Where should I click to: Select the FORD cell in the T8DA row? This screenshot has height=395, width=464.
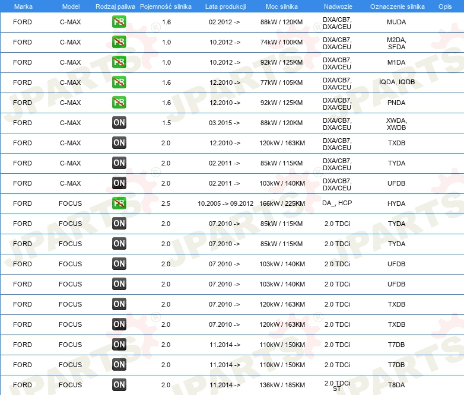[23, 385]
